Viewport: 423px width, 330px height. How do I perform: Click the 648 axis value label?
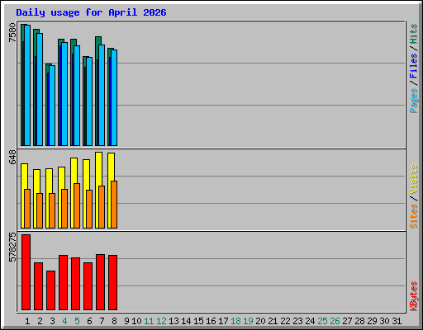tap(12, 157)
